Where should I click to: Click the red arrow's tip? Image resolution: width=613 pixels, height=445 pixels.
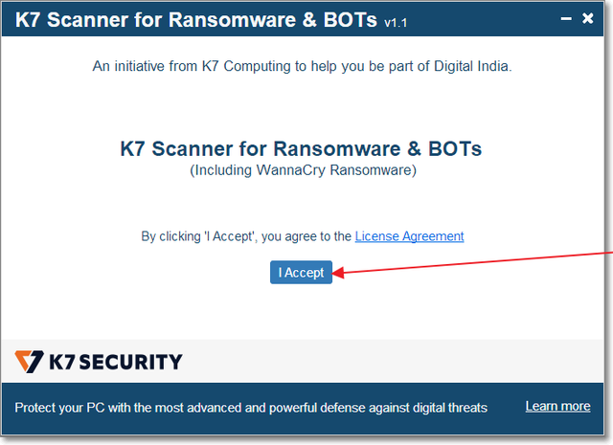click(339, 274)
